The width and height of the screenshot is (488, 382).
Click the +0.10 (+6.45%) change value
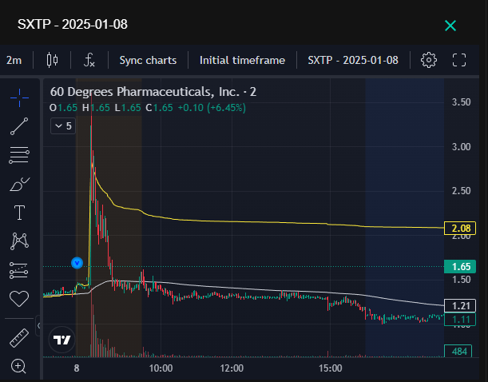[212, 108]
